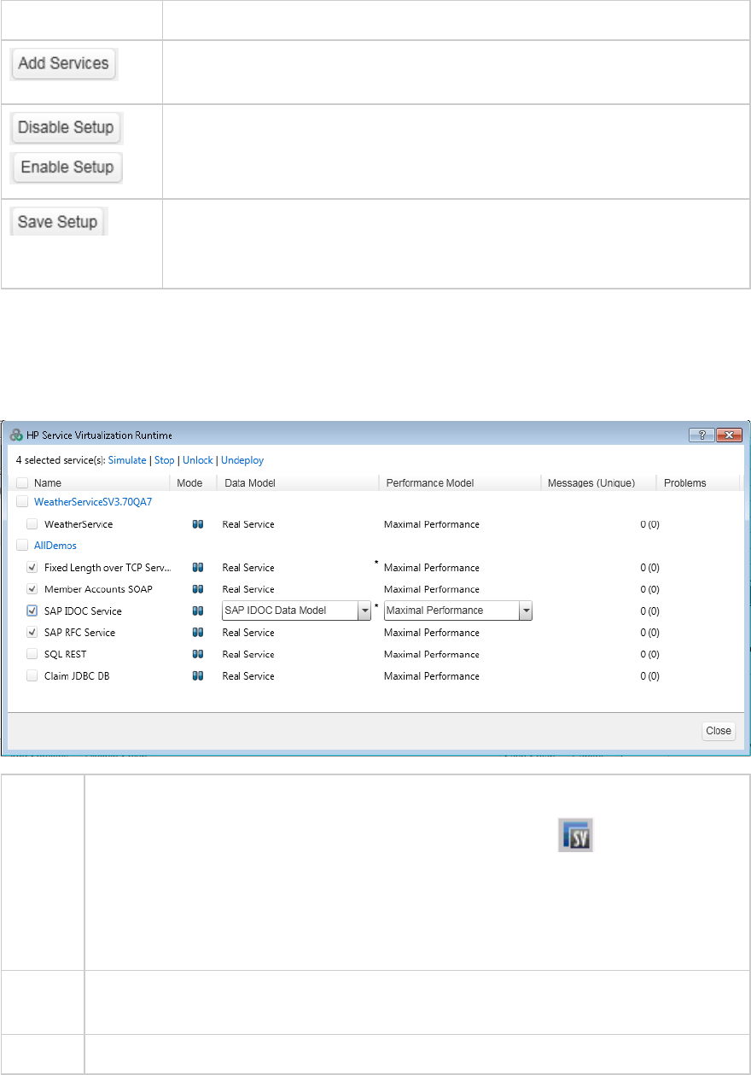Click Real Service cell for WeatherService
This screenshot has height=1075, width=751.
(248, 524)
